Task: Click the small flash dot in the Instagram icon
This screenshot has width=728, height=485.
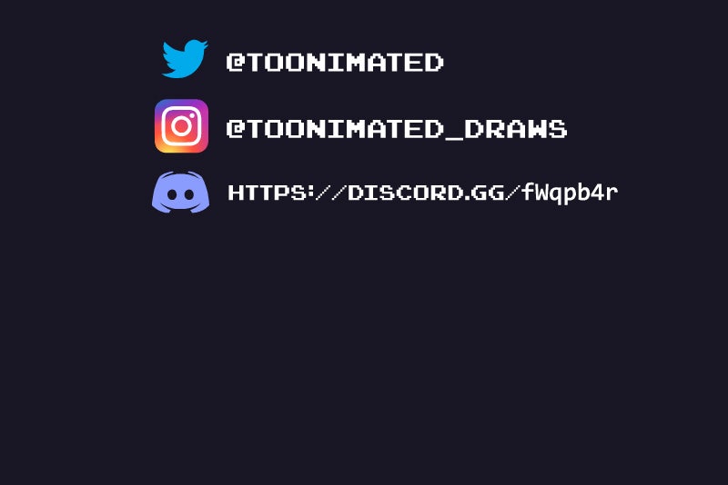Action: [192, 115]
